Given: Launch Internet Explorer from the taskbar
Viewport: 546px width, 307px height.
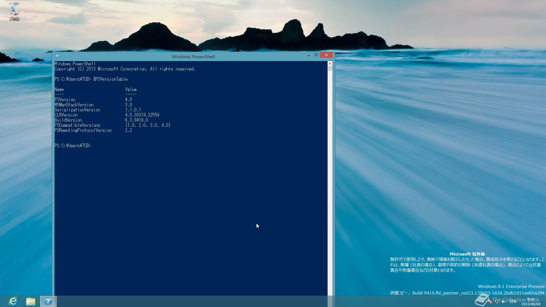Looking at the screenshot, I should 13,301.
